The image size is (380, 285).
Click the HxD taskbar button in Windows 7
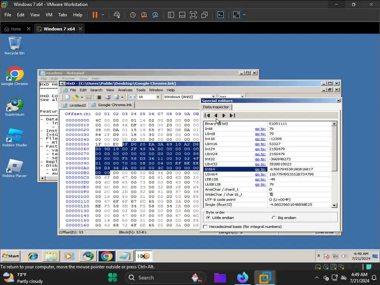(x=143, y=256)
